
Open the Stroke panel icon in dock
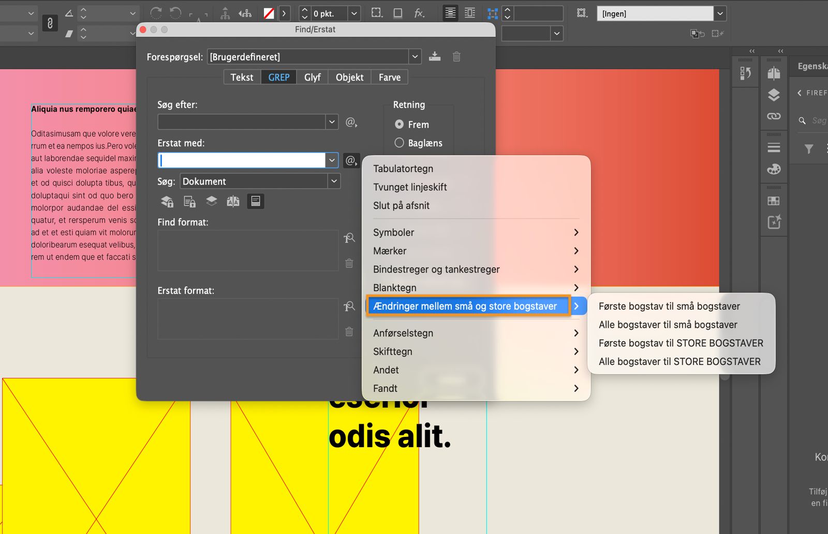click(x=774, y=148)
